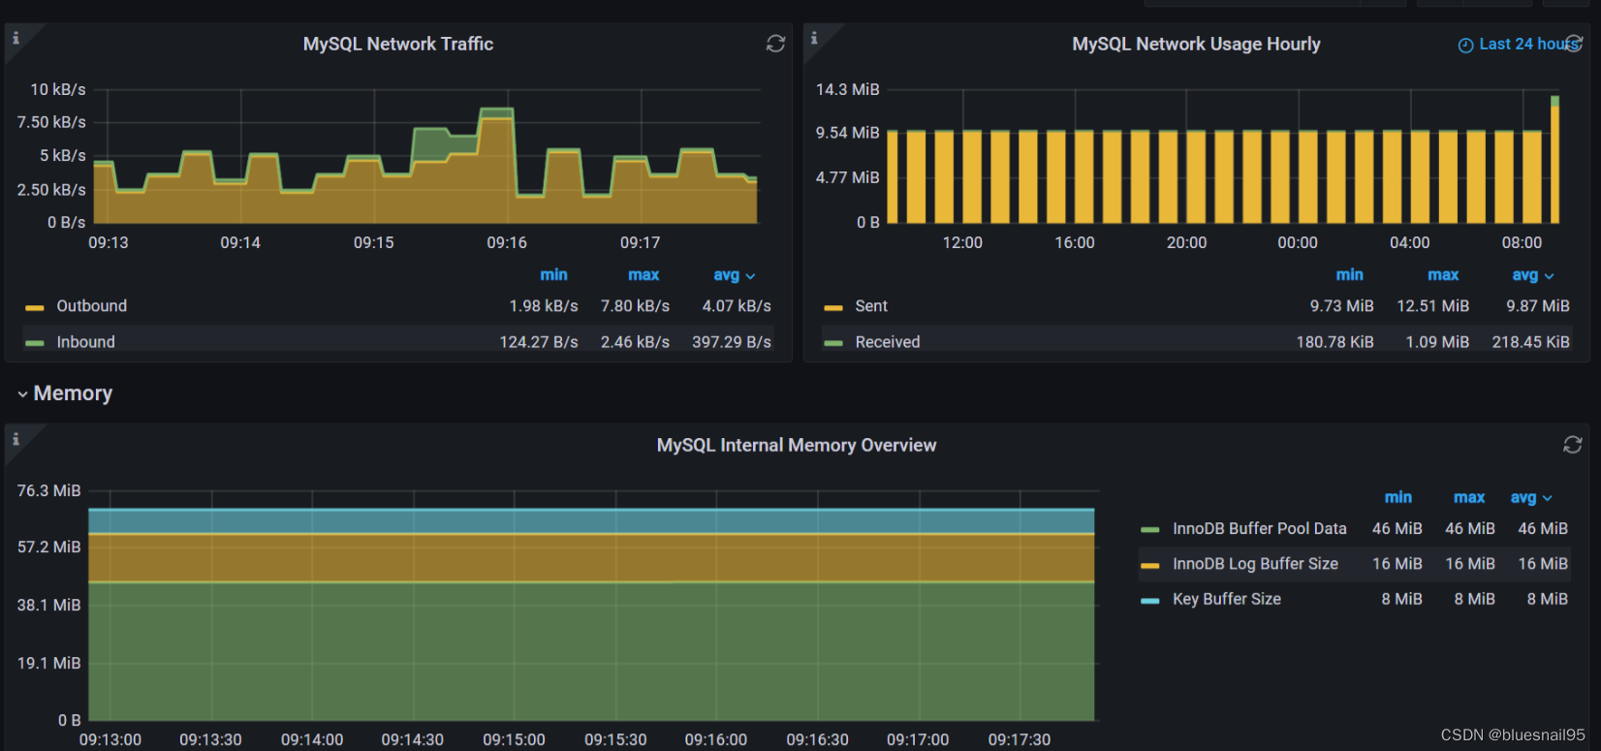Toggle Key Buffer Size series
1601x751 pixels.
[1227, 599]
